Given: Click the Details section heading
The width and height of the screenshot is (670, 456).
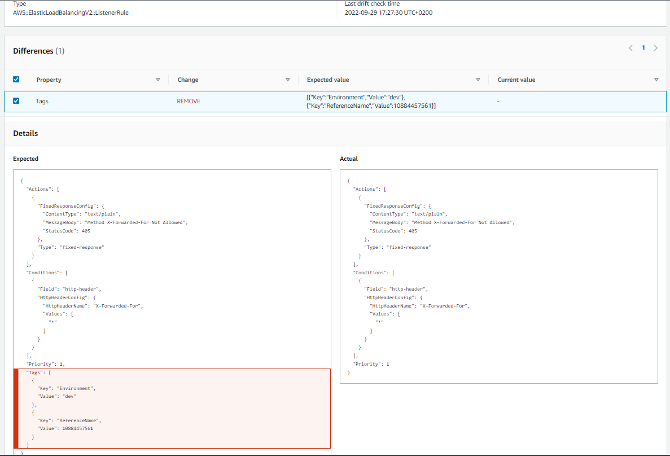Looking at the screenshot, I should (x=26, y=133).
